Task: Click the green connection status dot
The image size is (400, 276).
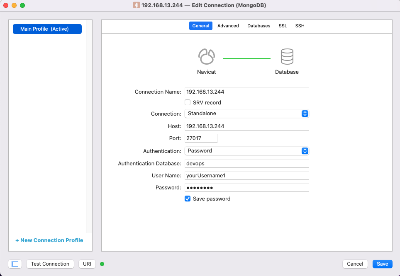Action: click(x=102, y=264)
